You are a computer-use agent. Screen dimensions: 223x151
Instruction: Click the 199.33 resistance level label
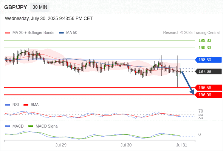[204, 48]
